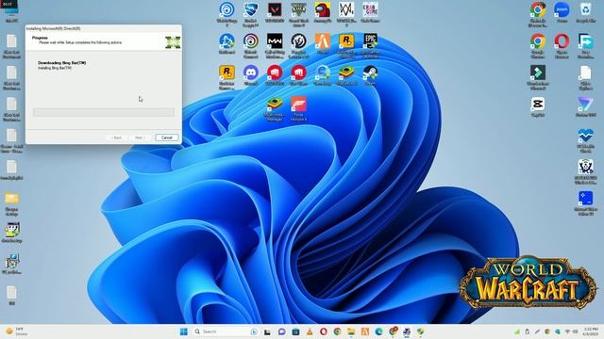This screenshot has width=604, height=339.
Task: Open the taskbar clock and date
Action: coord(590,331)
